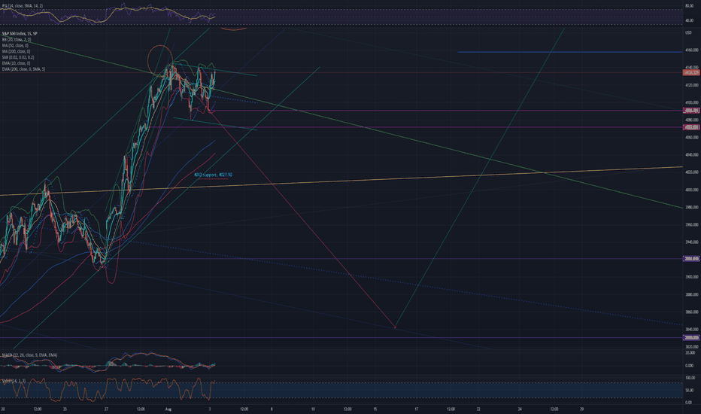
Task: Click the bottom purple price level label
Action: tap(691, 338)
